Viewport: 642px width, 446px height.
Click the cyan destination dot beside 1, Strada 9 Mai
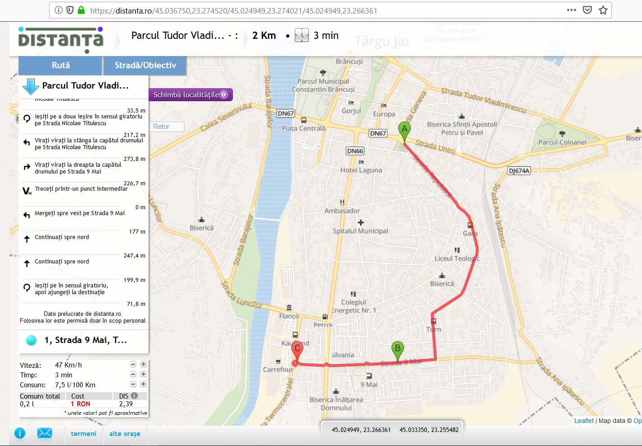click(31, 340)
